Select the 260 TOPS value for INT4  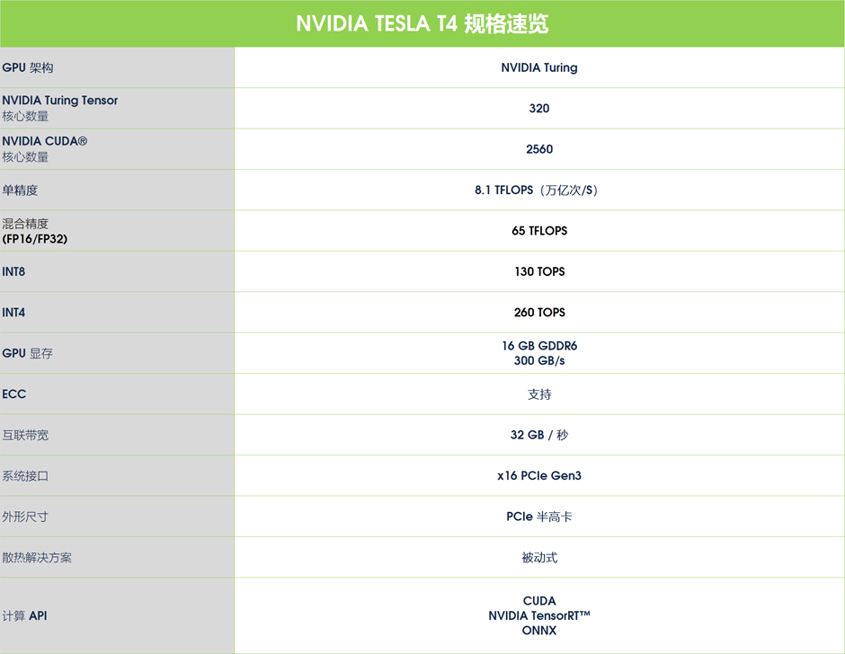pos(539,313)
